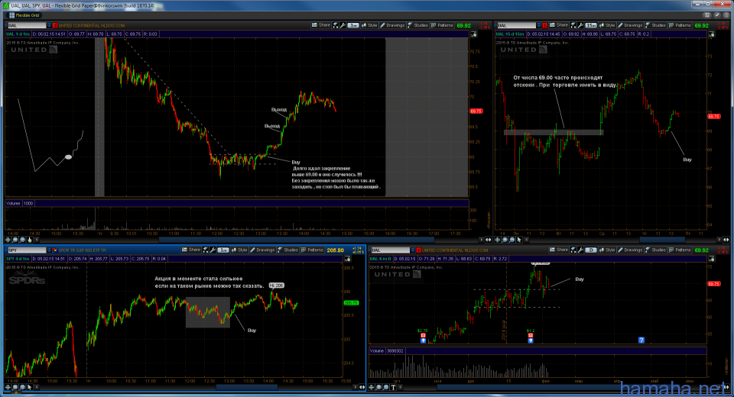Screen dimensions: 734x397
Task: Open Patterns menu in top-right 15m chart
Action: [680, 25]
